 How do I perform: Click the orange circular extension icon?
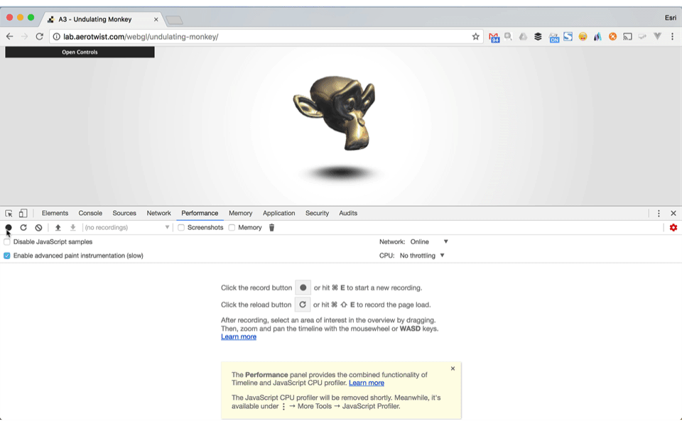click(612, 36)
